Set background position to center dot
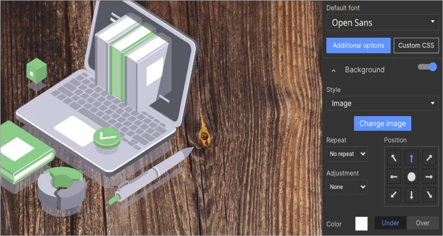Viewport: 443px width, 236px height. 412,176
